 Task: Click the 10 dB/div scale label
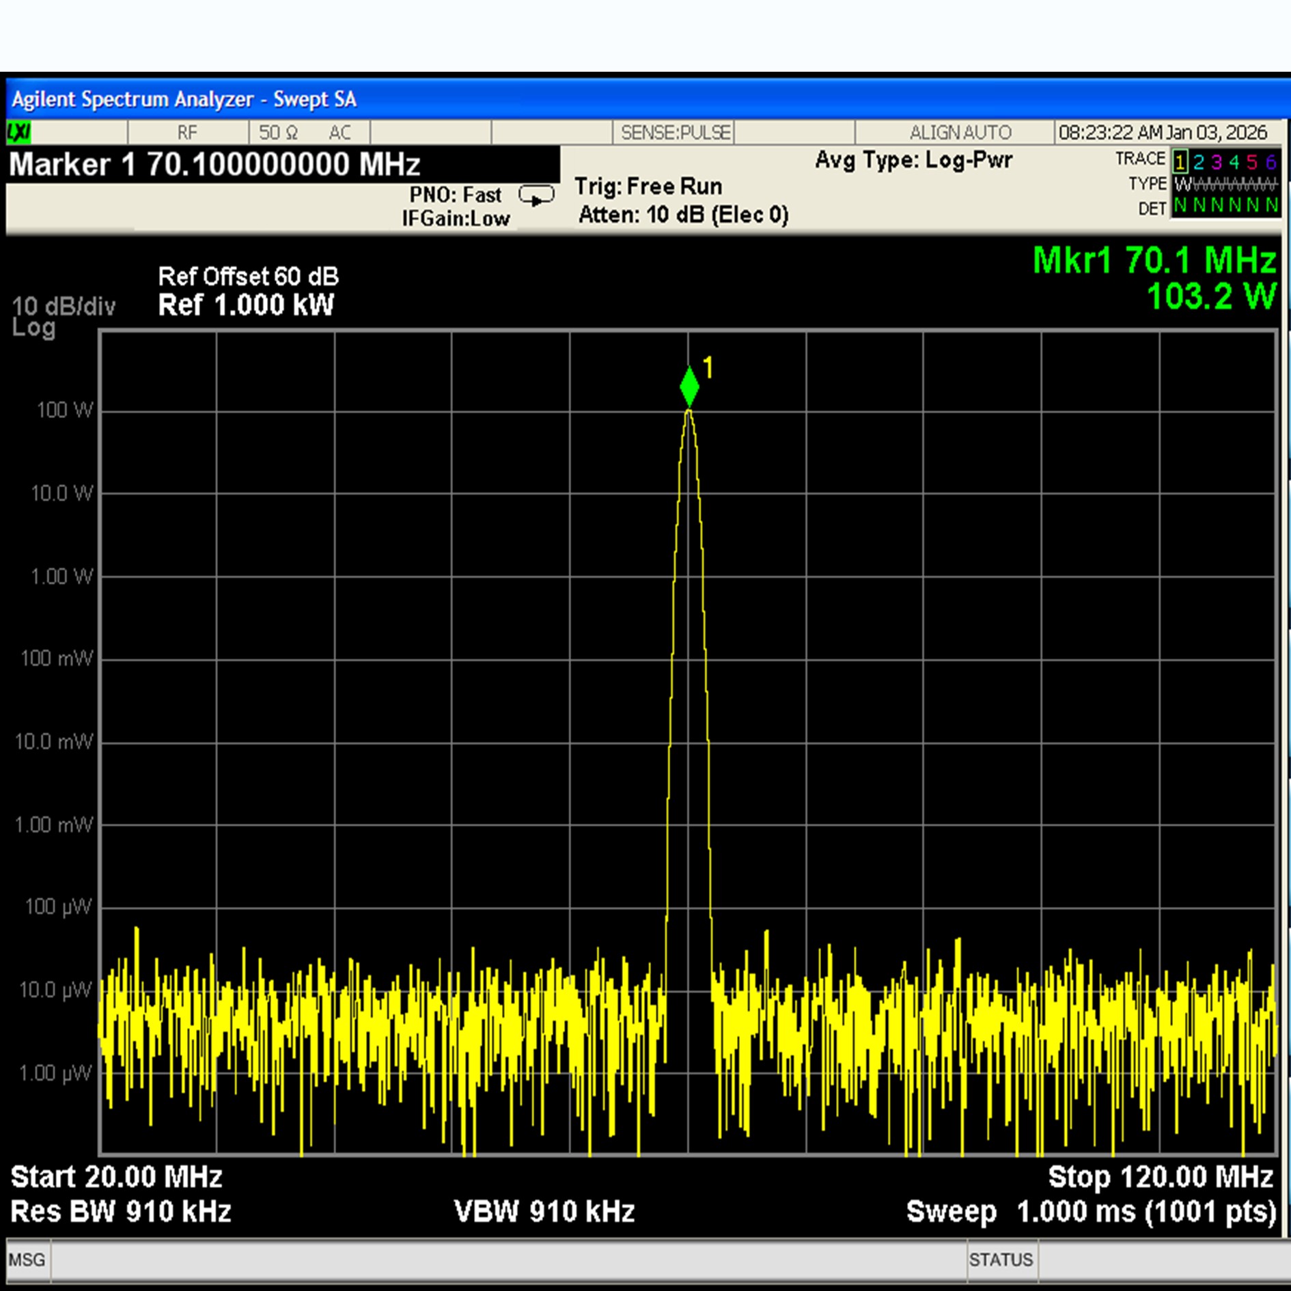64,306
